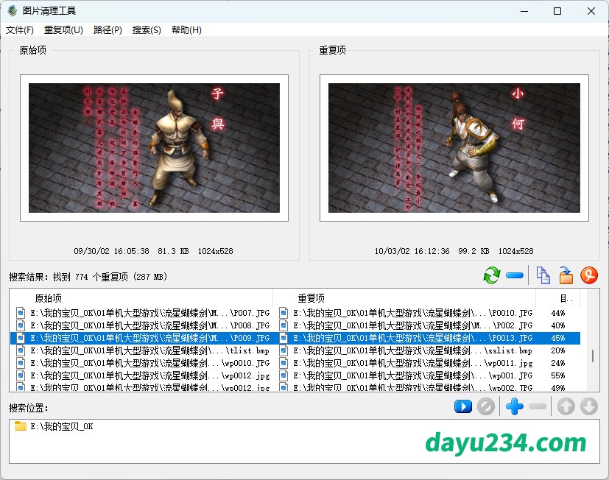609x480 pixels.
Task: Click the green swap/refresh arrows icon
Action: [x=491, y=276]
